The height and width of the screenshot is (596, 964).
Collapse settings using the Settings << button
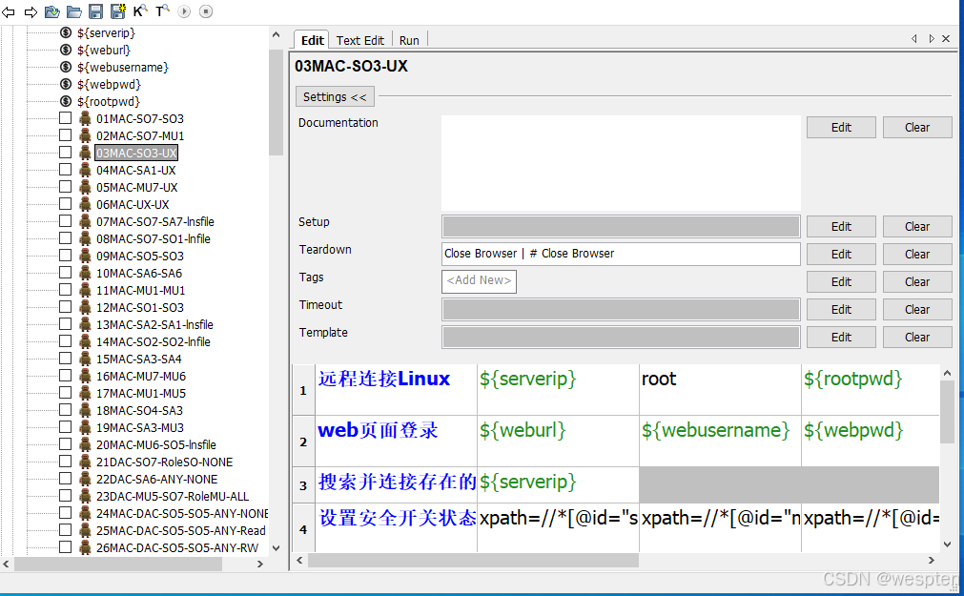pos(334,96)
